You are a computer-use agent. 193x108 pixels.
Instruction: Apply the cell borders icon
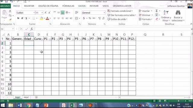point(33,18)
